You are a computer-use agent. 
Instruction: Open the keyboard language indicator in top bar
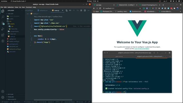click(x=165, y=1)
